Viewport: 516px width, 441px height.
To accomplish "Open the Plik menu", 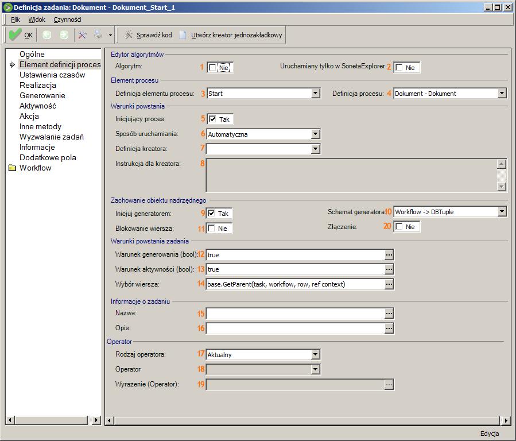I will tap(15, 20).
